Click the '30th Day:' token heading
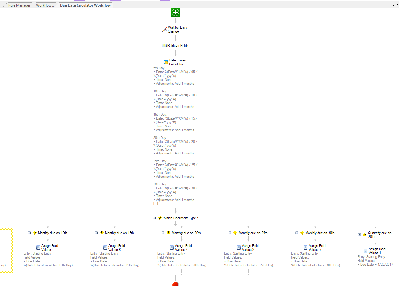Viewport: 399px width, 286px height. [x=160, y=184]
